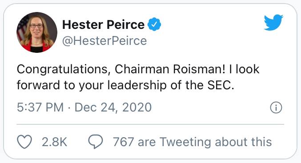Click the 'I look' text after Roisman

(245, 69)
